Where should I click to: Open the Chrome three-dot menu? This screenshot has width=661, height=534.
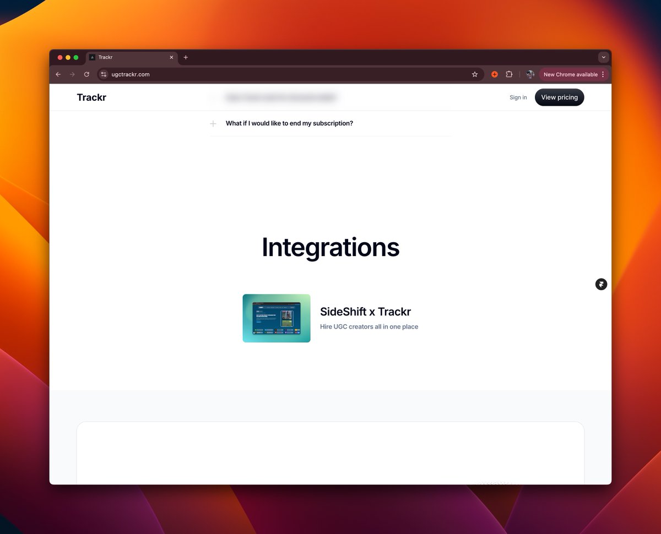coord(603,74)
